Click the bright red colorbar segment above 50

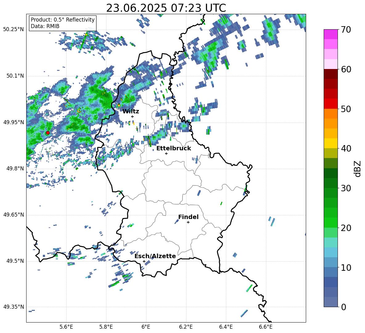click(x=330, y=104)
